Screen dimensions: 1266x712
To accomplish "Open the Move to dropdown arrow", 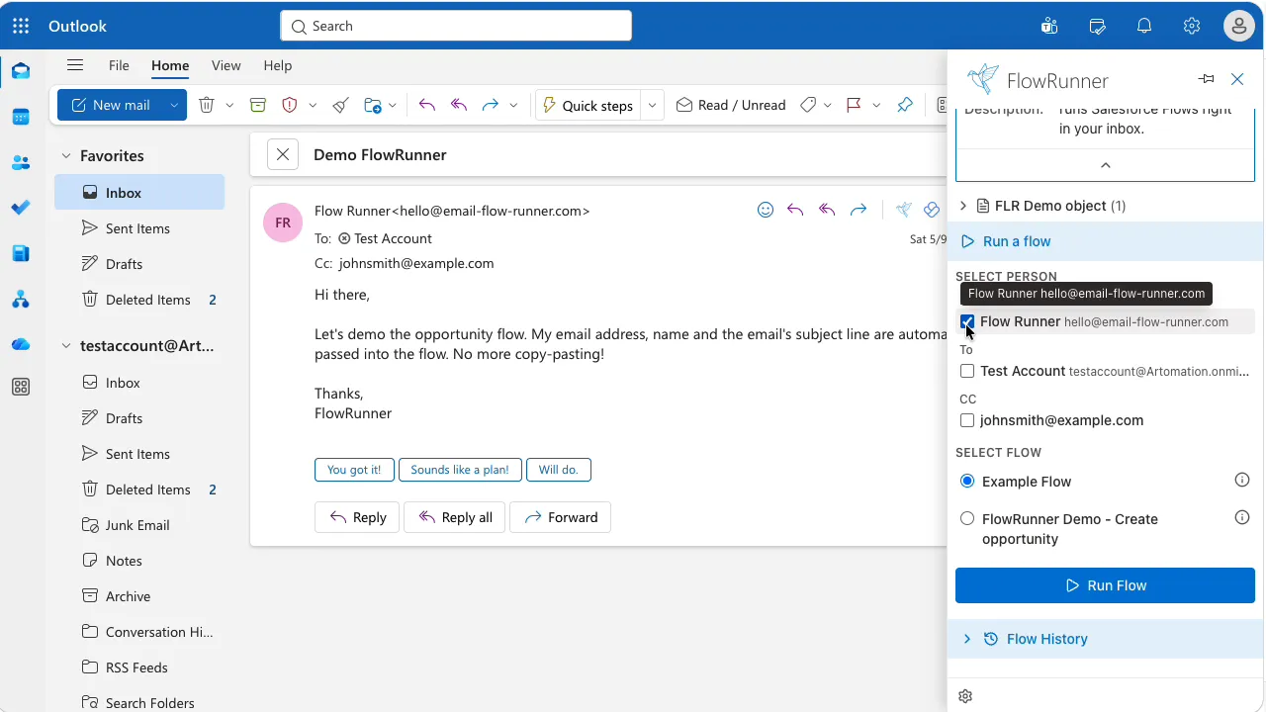I will [x=393, y=105].
